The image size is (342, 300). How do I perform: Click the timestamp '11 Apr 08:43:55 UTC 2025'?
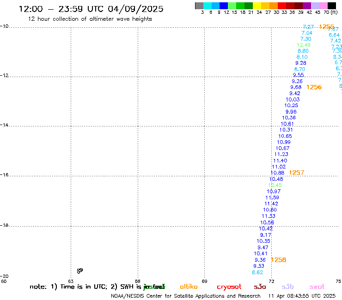point(302,296)
